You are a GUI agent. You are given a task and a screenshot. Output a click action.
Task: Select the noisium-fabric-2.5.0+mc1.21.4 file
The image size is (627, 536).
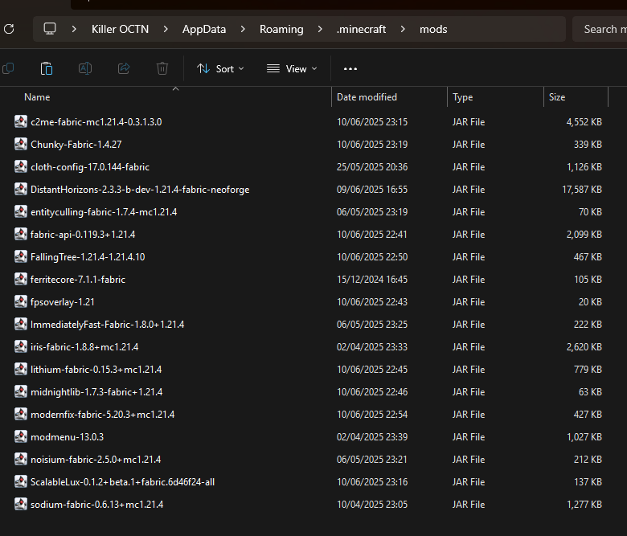[96, 460]
